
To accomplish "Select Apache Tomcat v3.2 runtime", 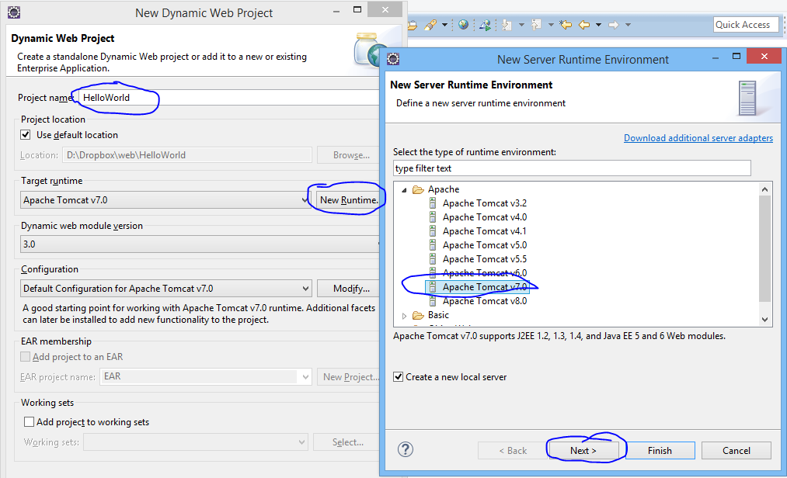I will [x=484, y=203].
